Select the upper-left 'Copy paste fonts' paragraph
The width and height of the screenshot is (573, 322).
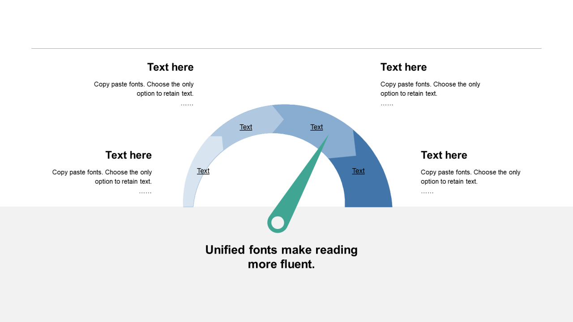click(x=144, y=89)
